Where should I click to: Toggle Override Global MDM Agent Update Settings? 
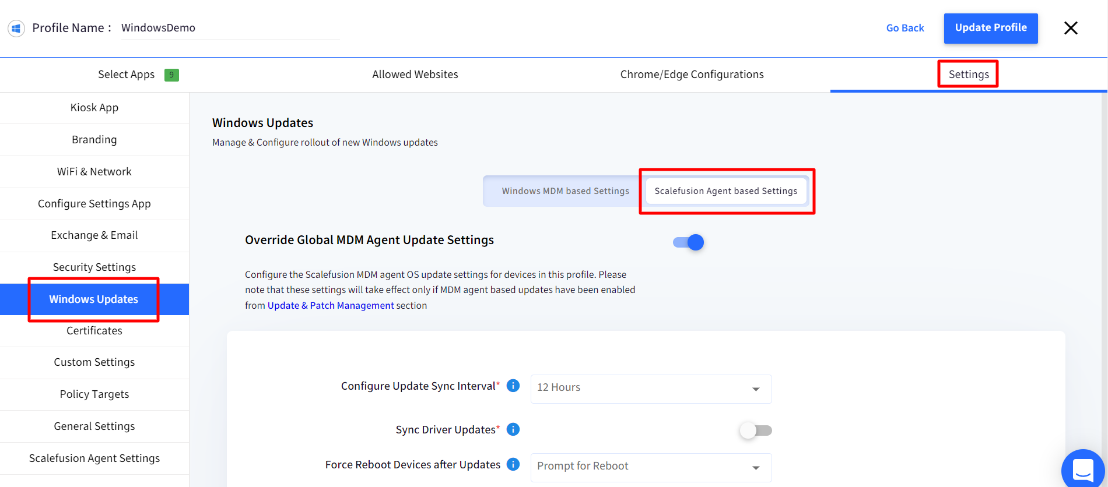(x=688, y=242)
